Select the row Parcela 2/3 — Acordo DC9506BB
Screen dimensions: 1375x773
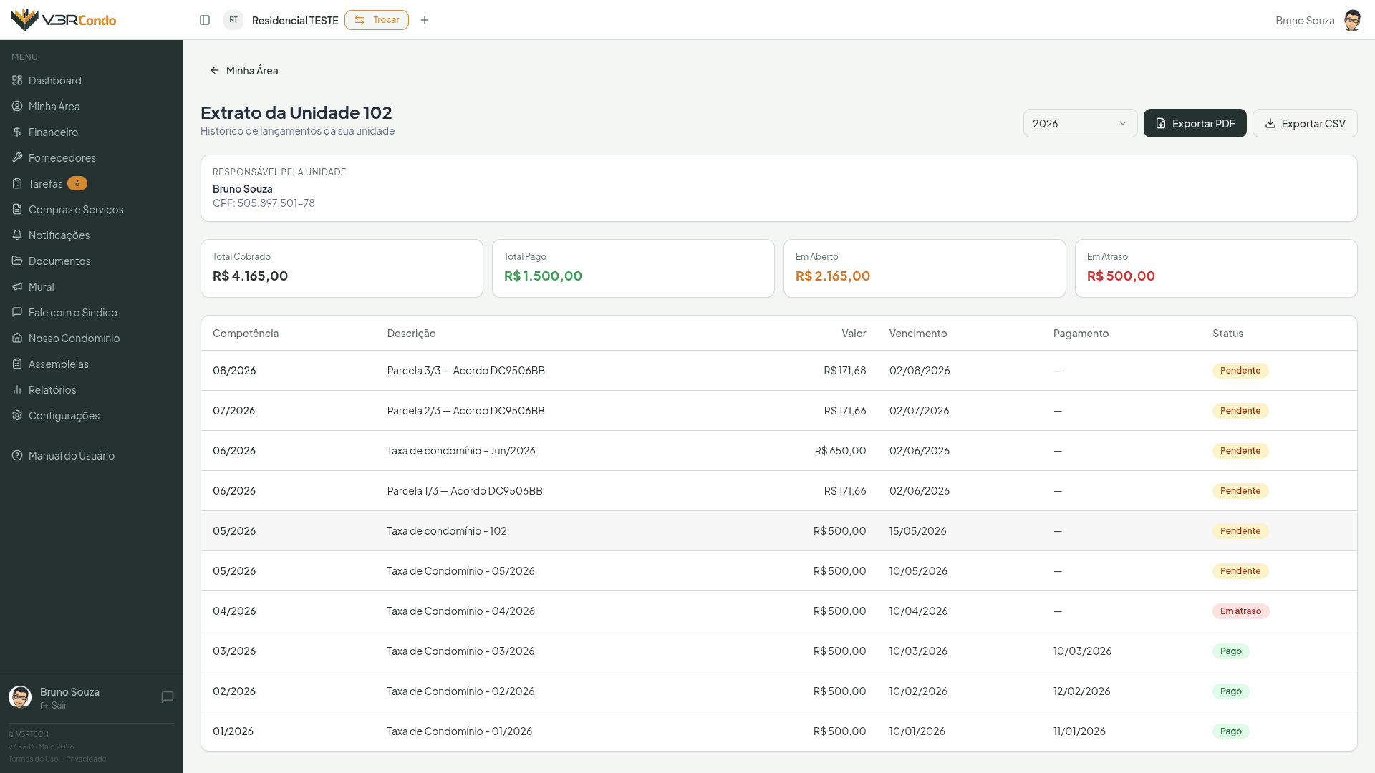(x=779, y=410)
